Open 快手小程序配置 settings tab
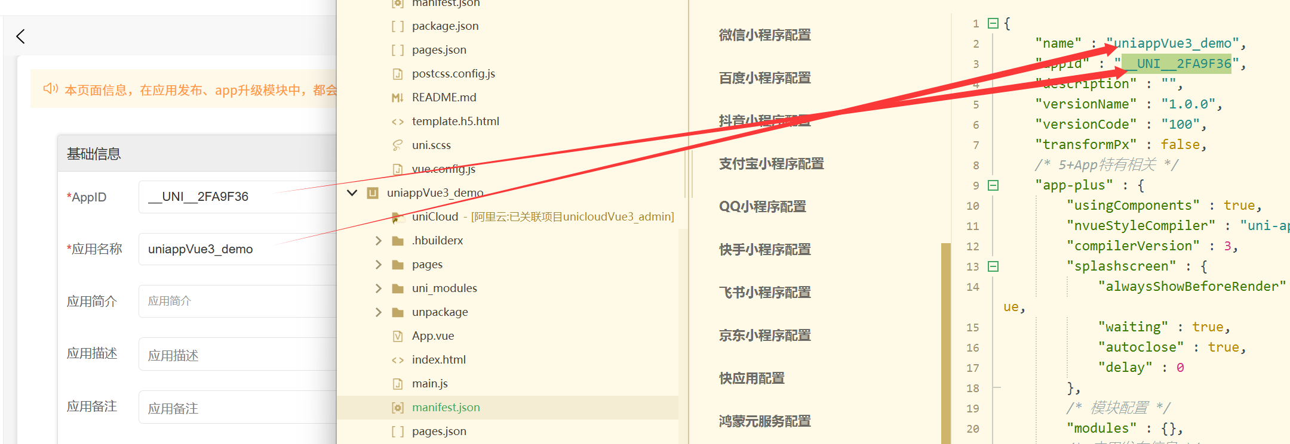 coord(765,250)
